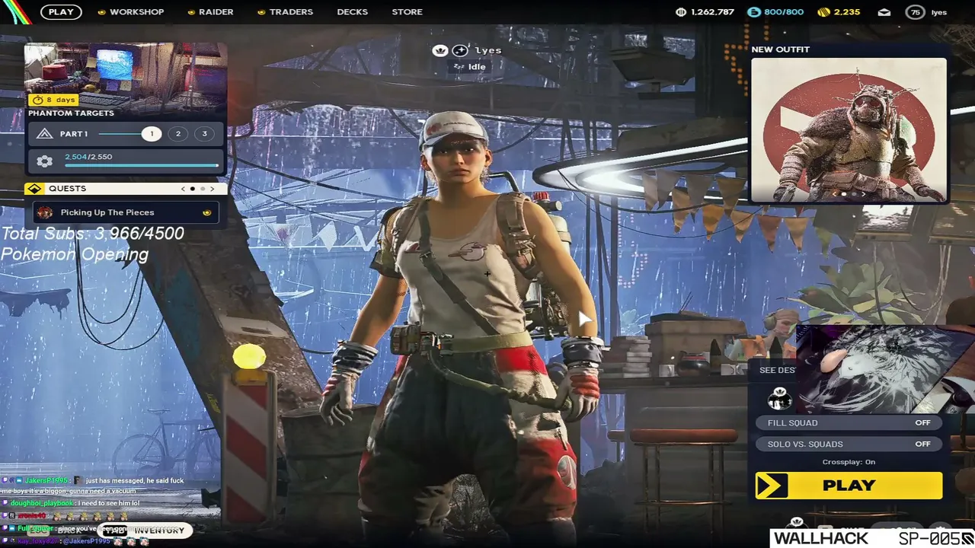
Task: Click the level 75 badge
Action: (x=915, y=12)
